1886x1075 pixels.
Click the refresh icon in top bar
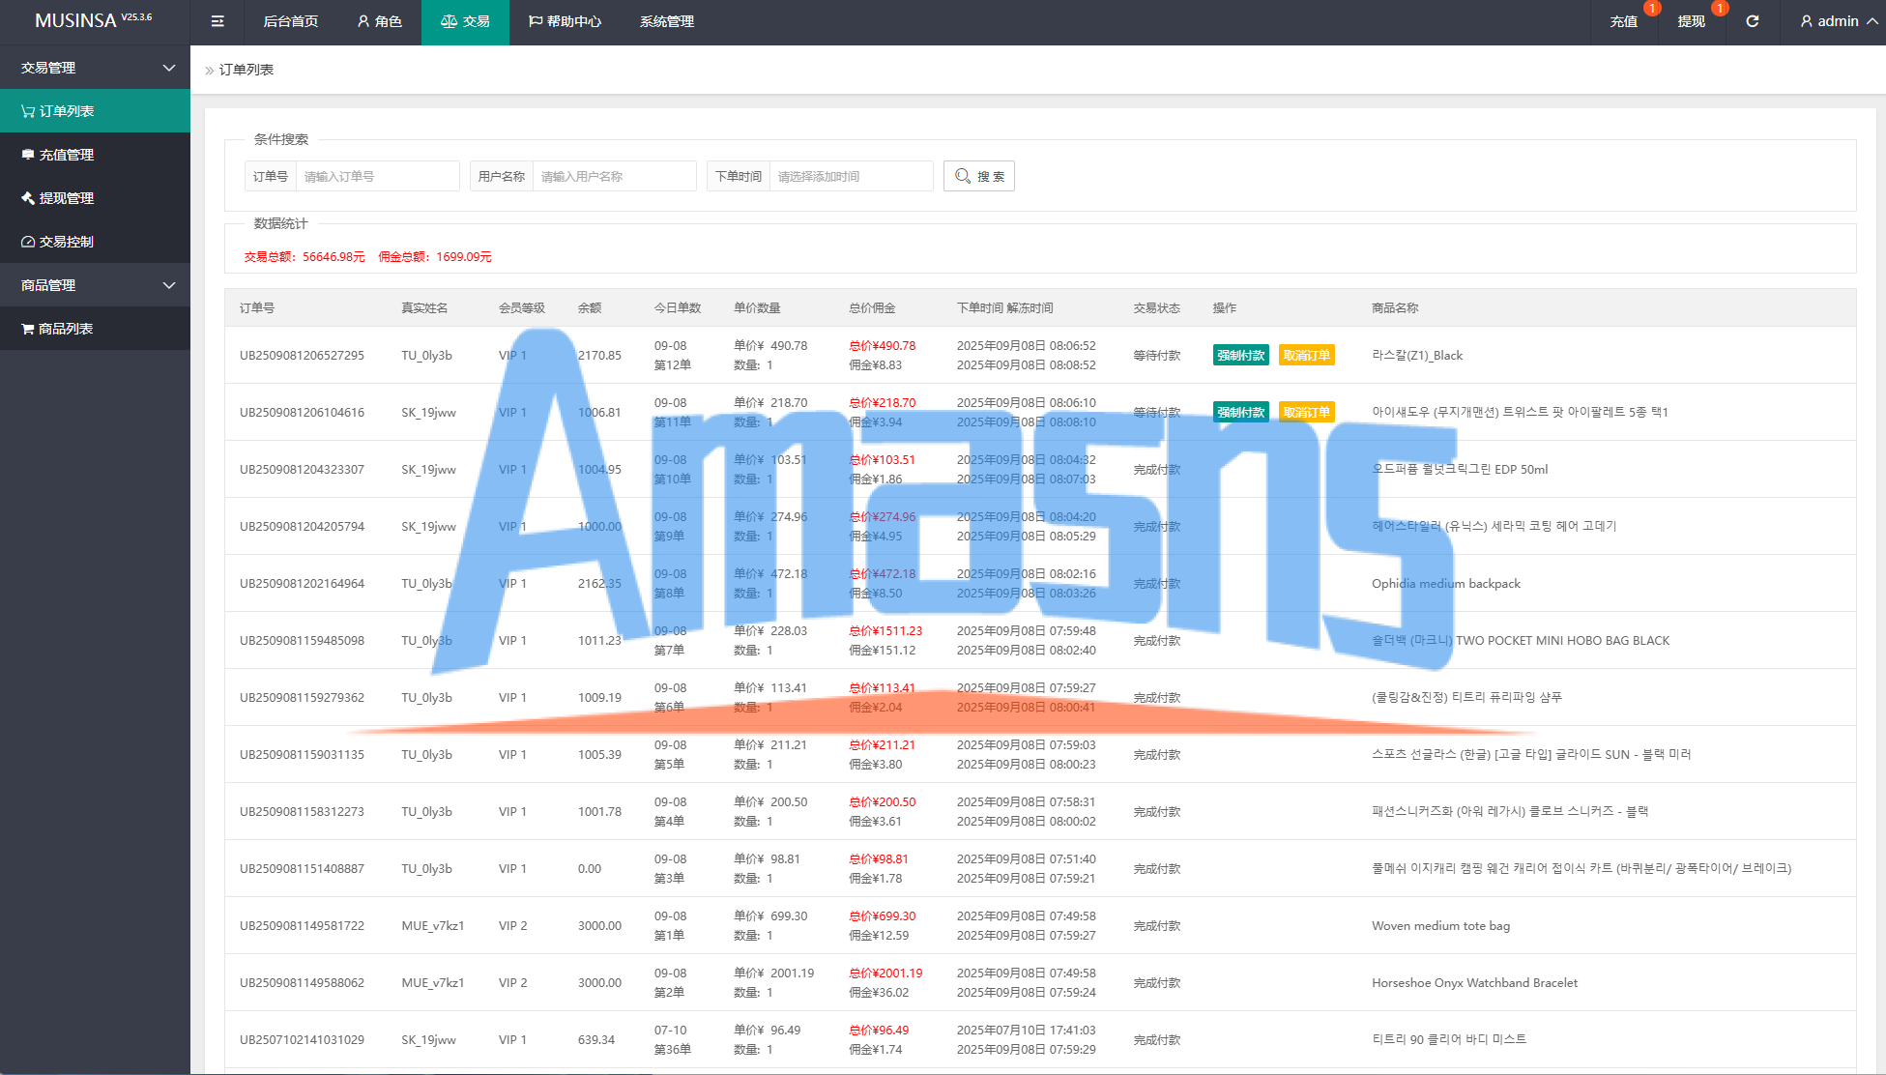pos(1752,21)
